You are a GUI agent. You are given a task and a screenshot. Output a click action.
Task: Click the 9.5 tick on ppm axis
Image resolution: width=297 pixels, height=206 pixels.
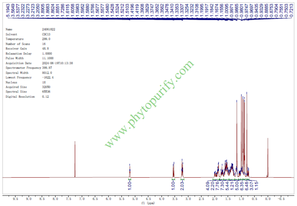click(15, 199)
